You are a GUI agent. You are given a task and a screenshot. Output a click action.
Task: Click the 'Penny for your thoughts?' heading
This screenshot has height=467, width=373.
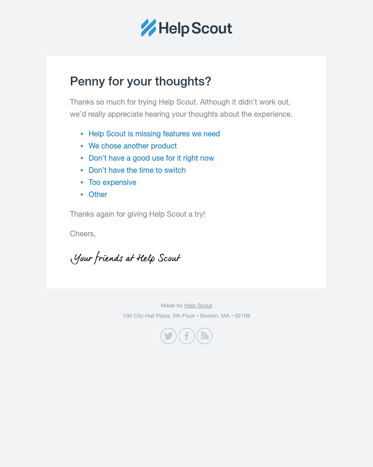[140, 81]
